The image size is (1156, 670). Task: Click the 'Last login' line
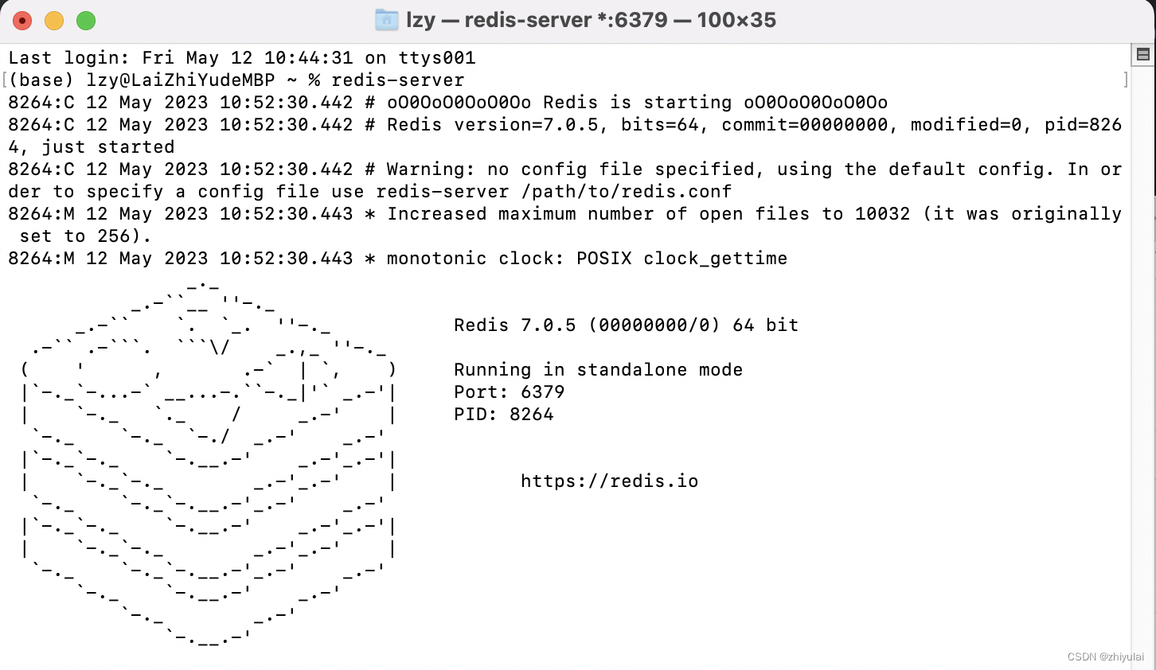tap(242, 58)
